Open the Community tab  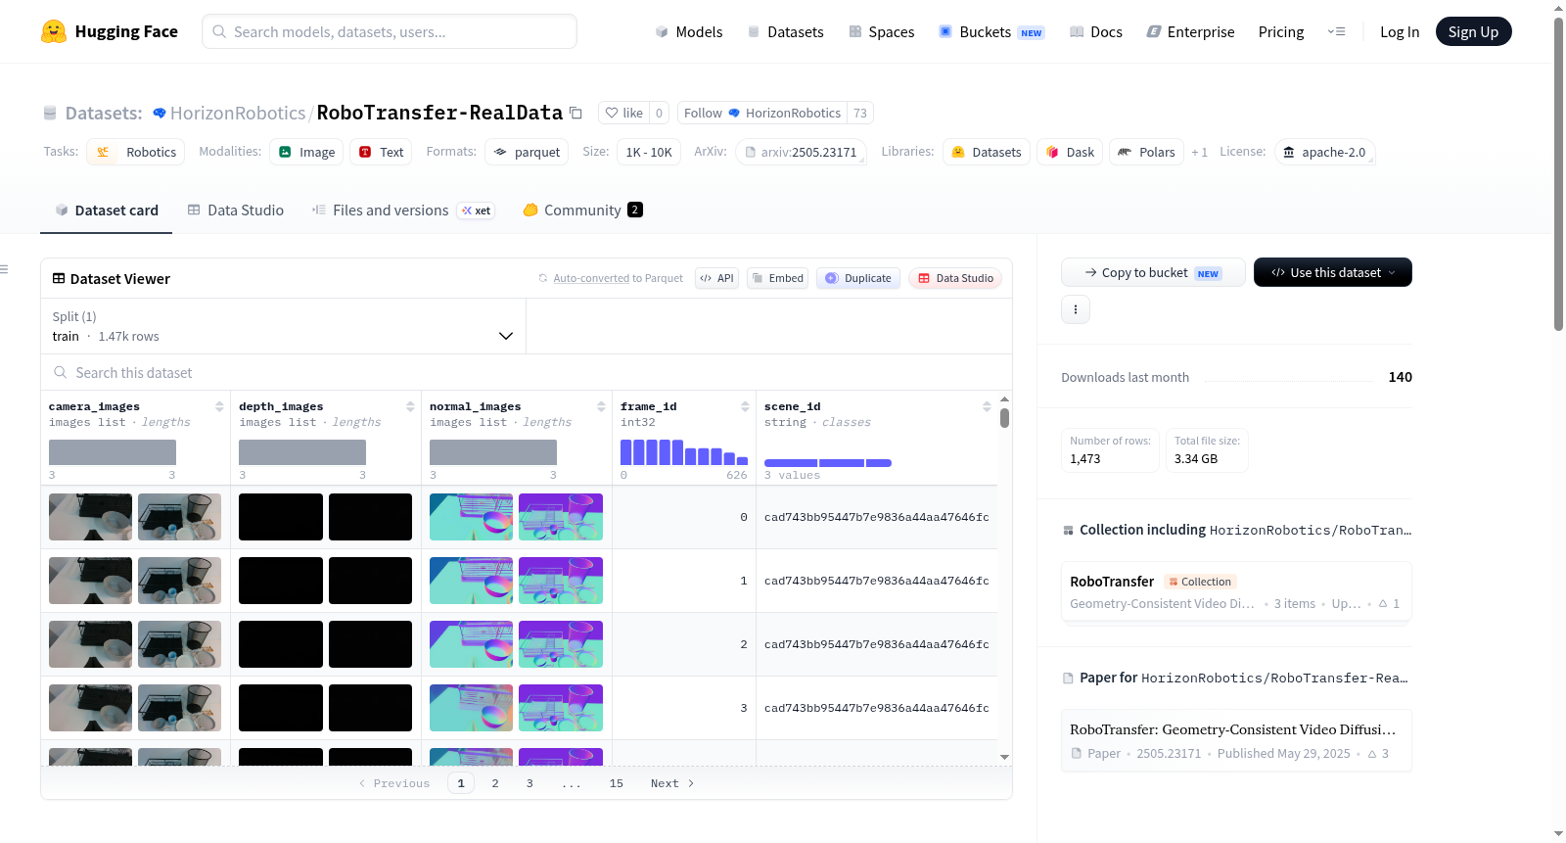pyautogui.click(x=583, y=210)
